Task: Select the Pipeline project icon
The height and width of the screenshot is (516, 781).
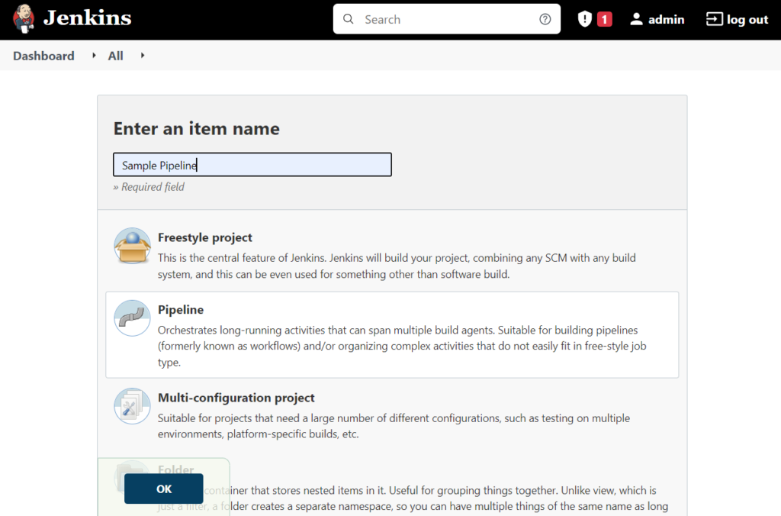Action: pyautogui.click(x=132, y=317)
